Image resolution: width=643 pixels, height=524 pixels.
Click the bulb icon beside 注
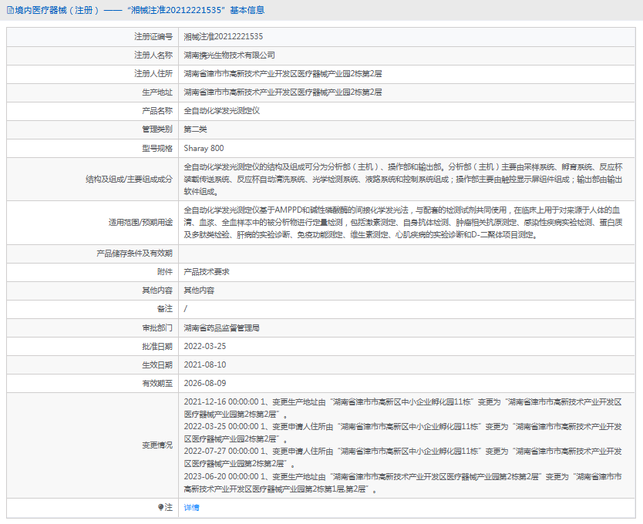(160, 508)
